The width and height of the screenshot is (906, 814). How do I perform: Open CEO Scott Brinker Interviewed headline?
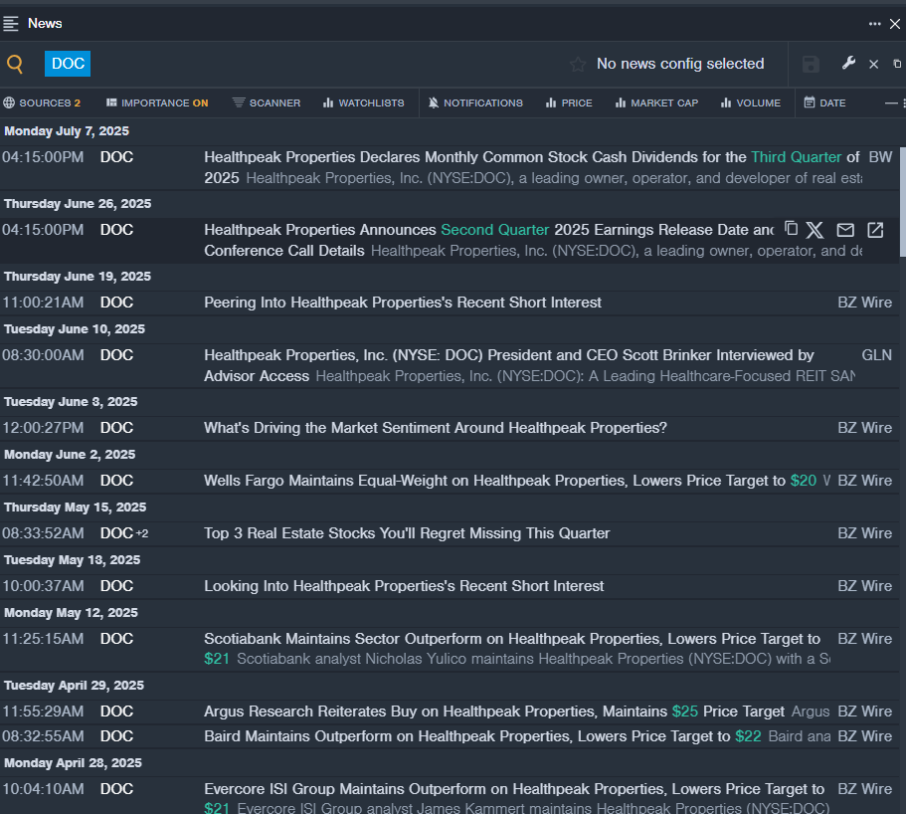point(508,365)
